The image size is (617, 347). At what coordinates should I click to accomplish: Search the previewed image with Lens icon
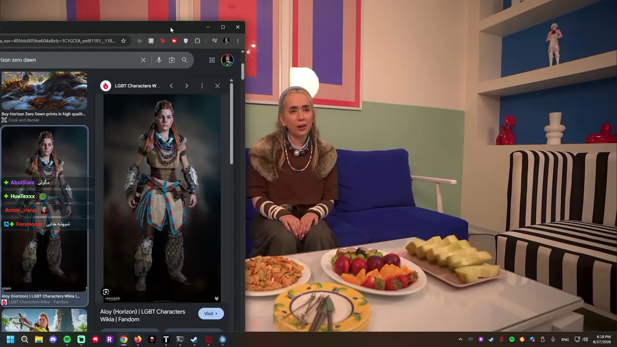click(106, 292)
